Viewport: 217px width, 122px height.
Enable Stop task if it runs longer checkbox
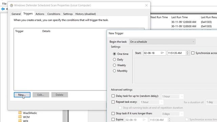tap(113, 114)
